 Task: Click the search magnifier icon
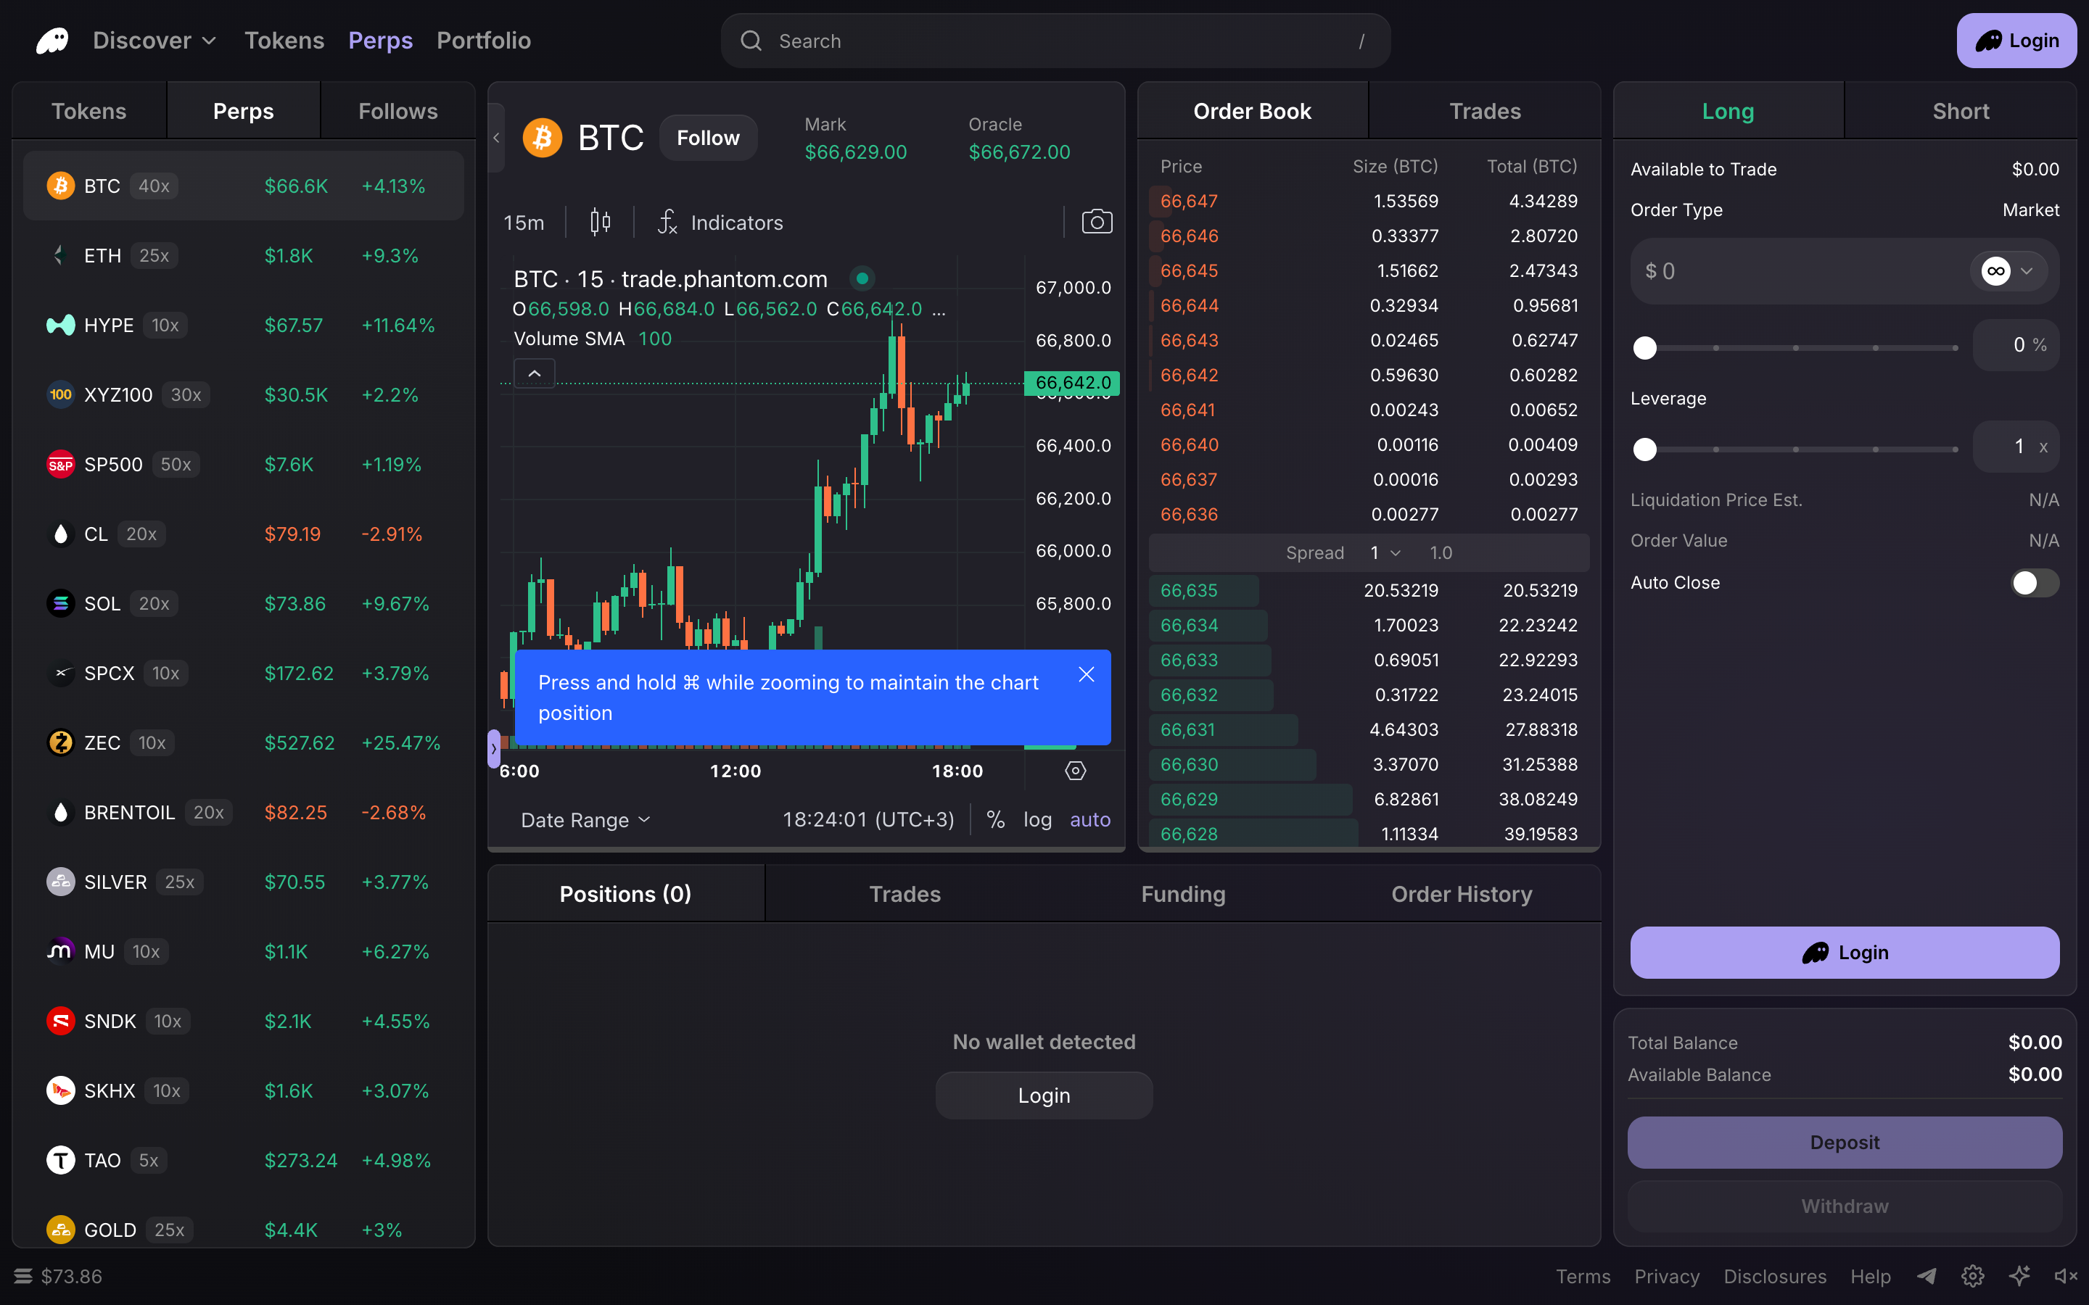coord(751,41)
